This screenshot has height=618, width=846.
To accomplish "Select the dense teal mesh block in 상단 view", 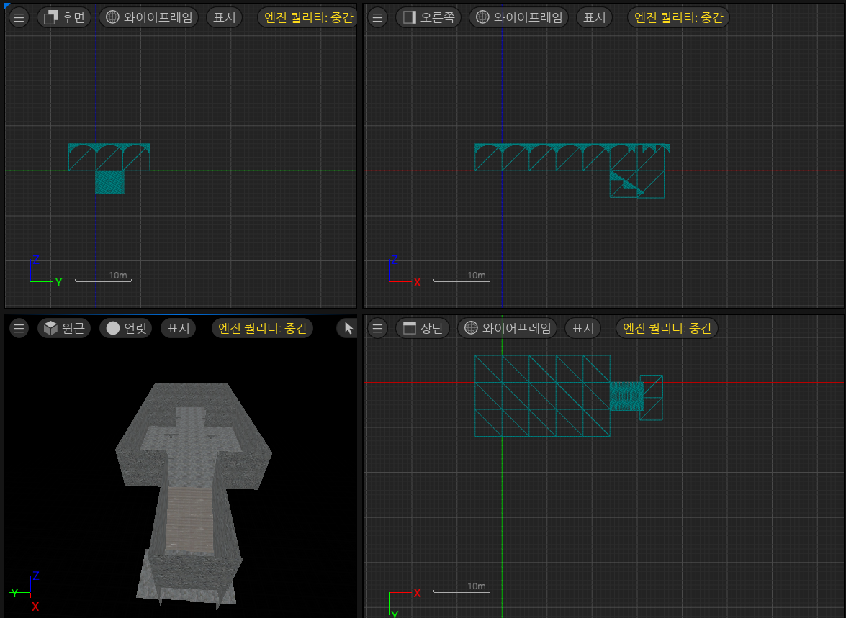I will click(626, 396).
